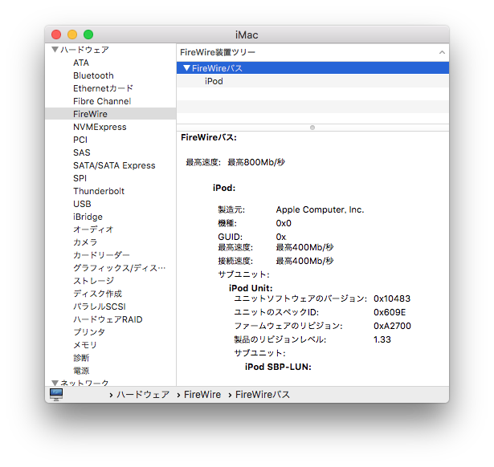Viewport: 494px width, 467px height.
Task: Toggle sort order chevron in FireWire装置ツリー header
Action: pyautogui.click(x=442, y=52)
